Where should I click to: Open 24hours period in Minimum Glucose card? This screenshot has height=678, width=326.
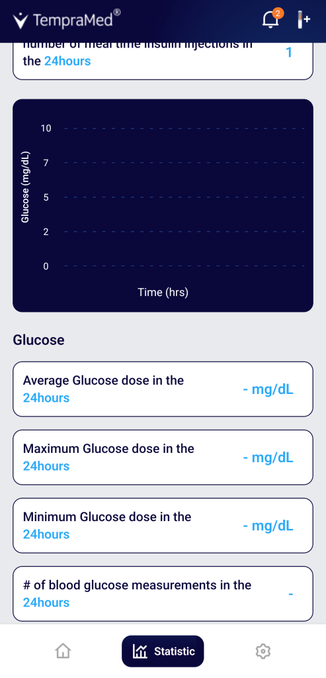pos(46,534)
